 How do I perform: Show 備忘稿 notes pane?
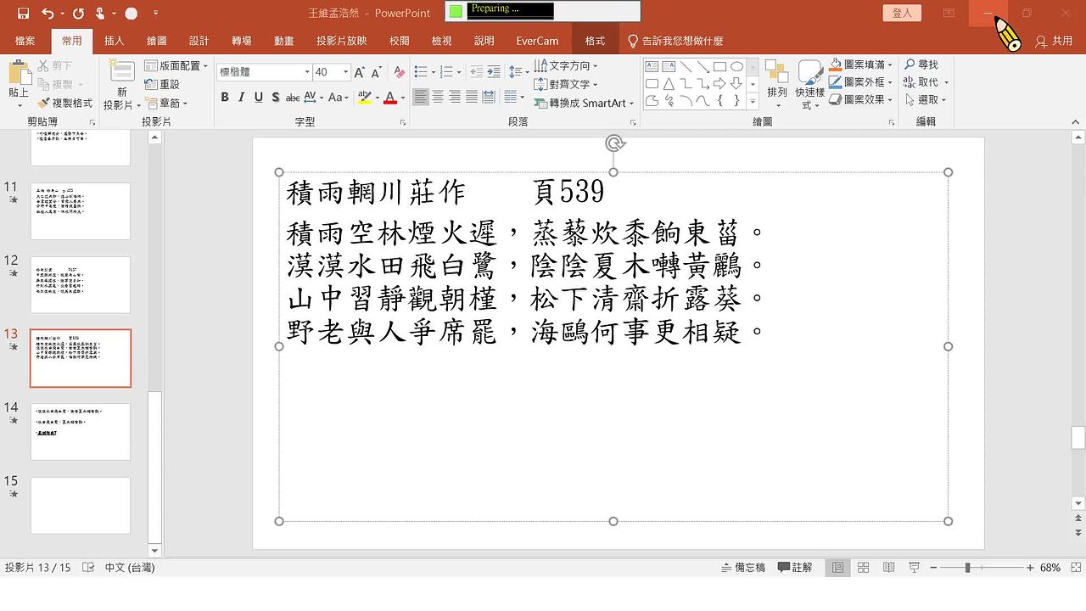[743, 567]
